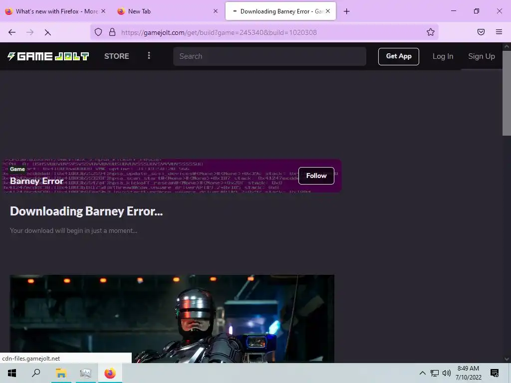Open the Firefox application menu
Image resolution: width=511 pixels, height=383 pixels.
point(499,32)
